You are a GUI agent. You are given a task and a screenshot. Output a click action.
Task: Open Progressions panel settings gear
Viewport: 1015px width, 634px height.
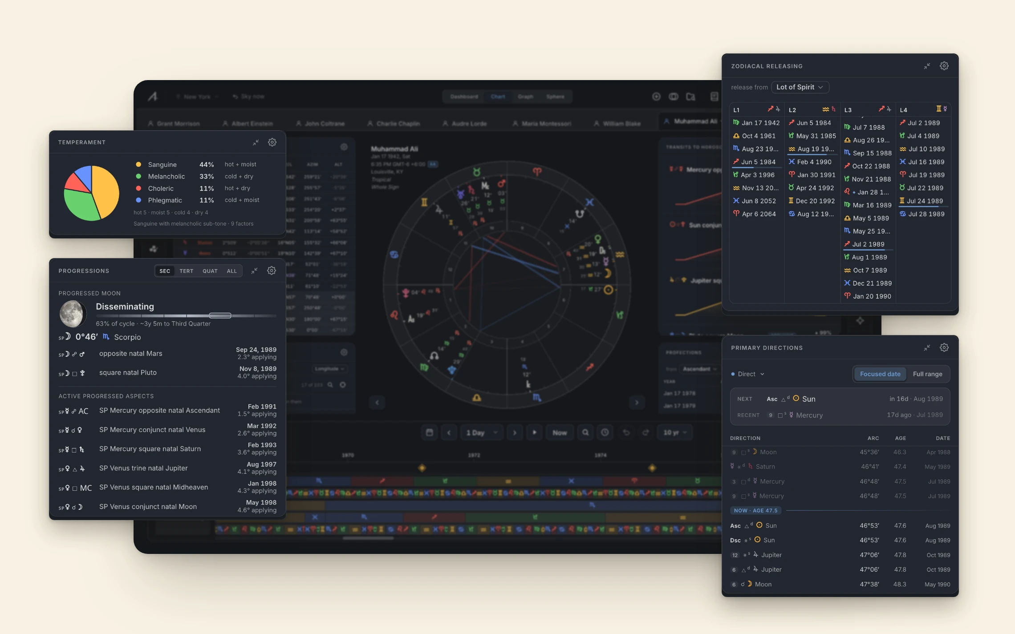(272, 271)
